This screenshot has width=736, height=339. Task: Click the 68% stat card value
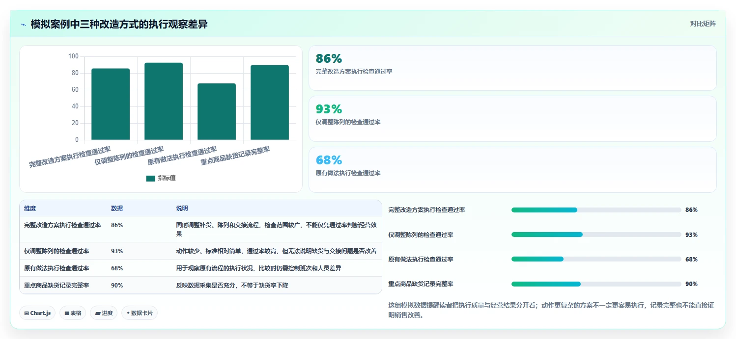[329, 160]
